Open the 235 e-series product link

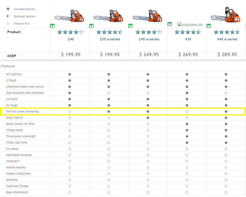coord(110,39)
